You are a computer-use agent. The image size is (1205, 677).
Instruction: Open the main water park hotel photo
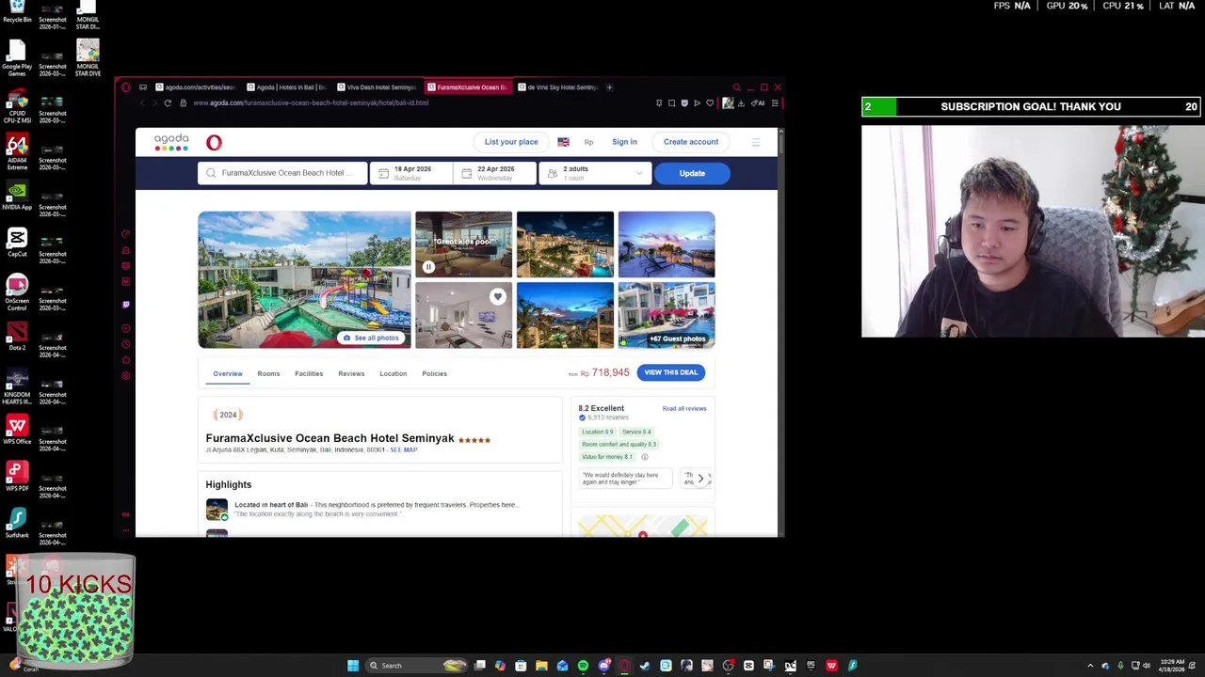point(304,280)
